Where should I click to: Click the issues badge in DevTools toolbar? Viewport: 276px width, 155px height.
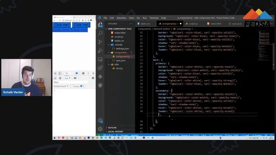[x=77, y=73]
